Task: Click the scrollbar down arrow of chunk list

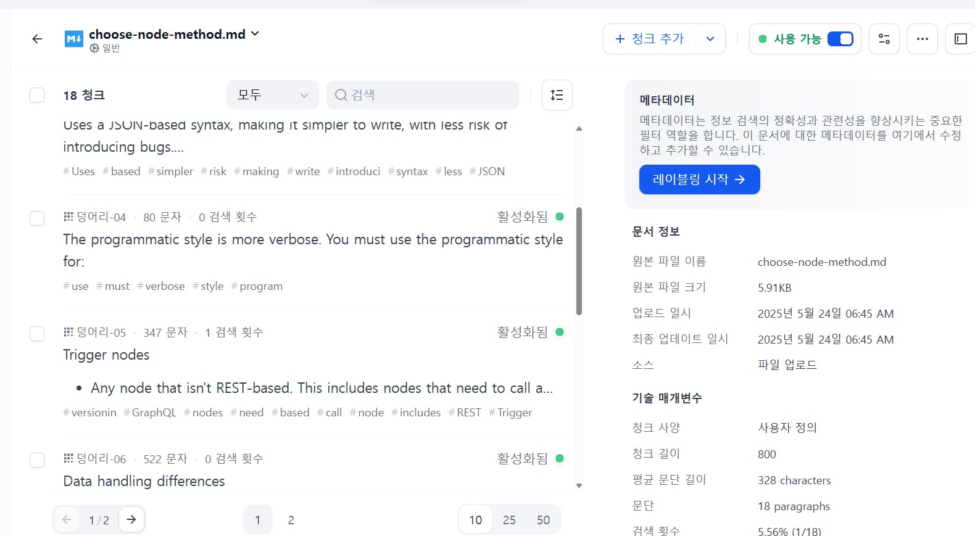Action: pos(579,485)
